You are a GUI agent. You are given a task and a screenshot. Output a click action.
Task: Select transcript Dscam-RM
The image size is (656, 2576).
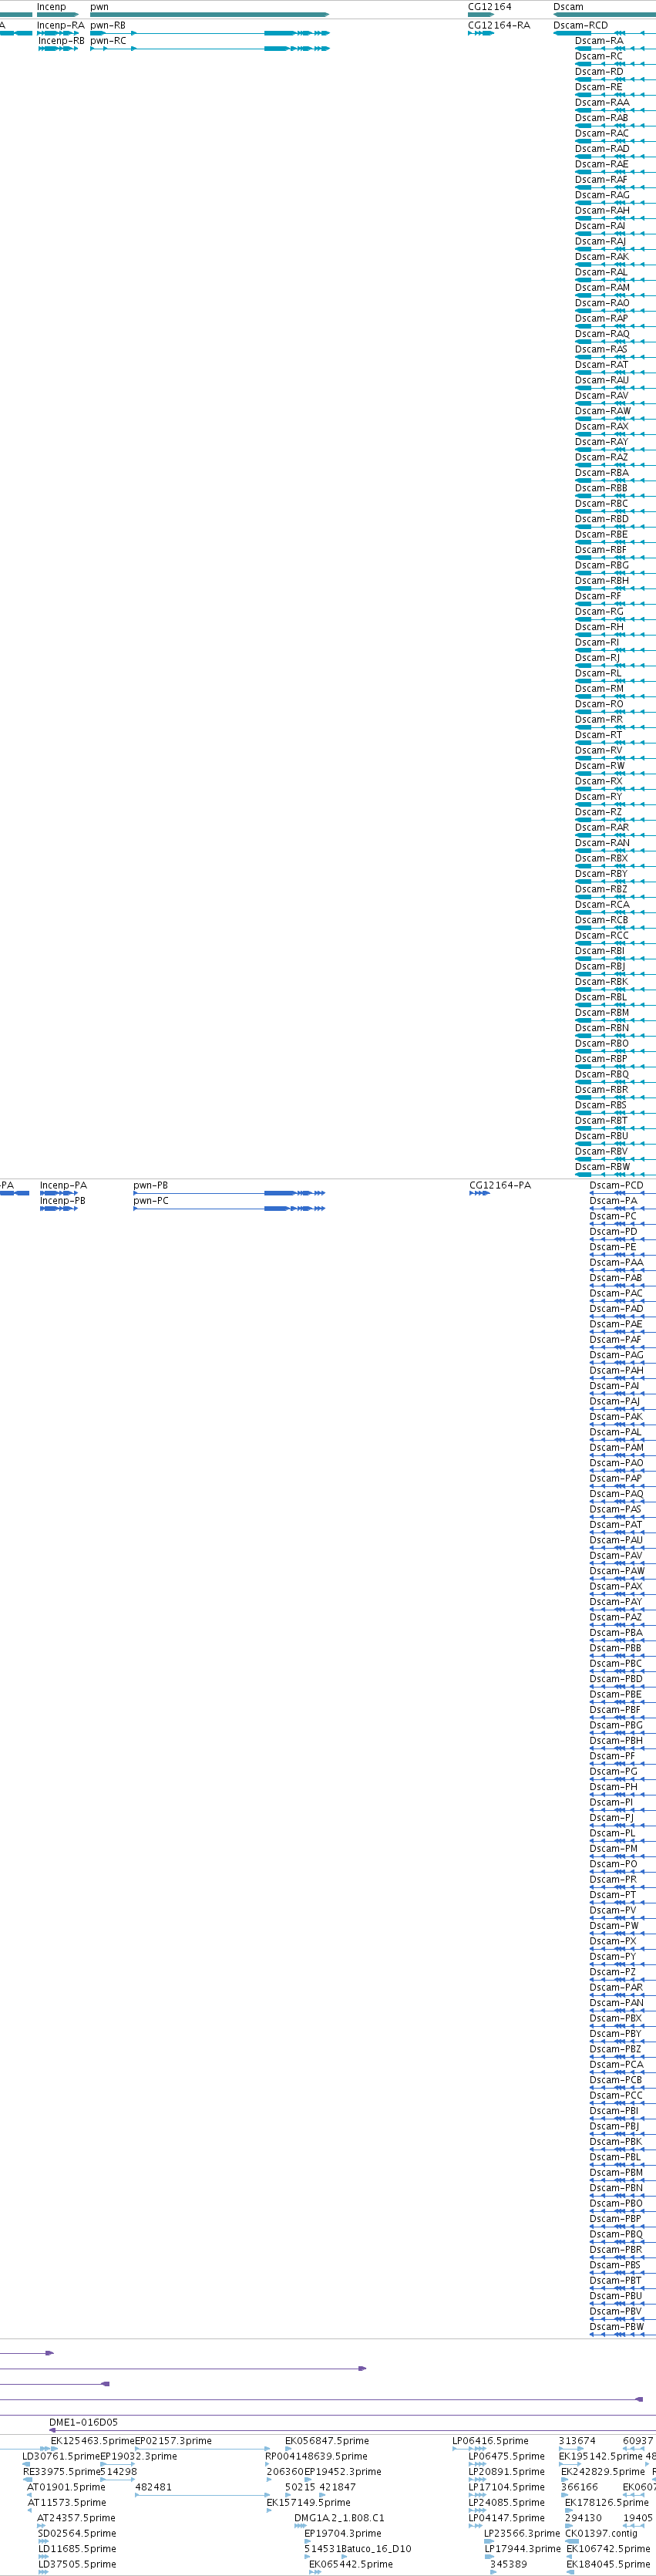[599, 688]
